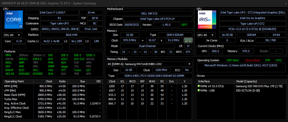Click the 1.0343 V VID value
The image size is (288, 122).
pos(95,103)
